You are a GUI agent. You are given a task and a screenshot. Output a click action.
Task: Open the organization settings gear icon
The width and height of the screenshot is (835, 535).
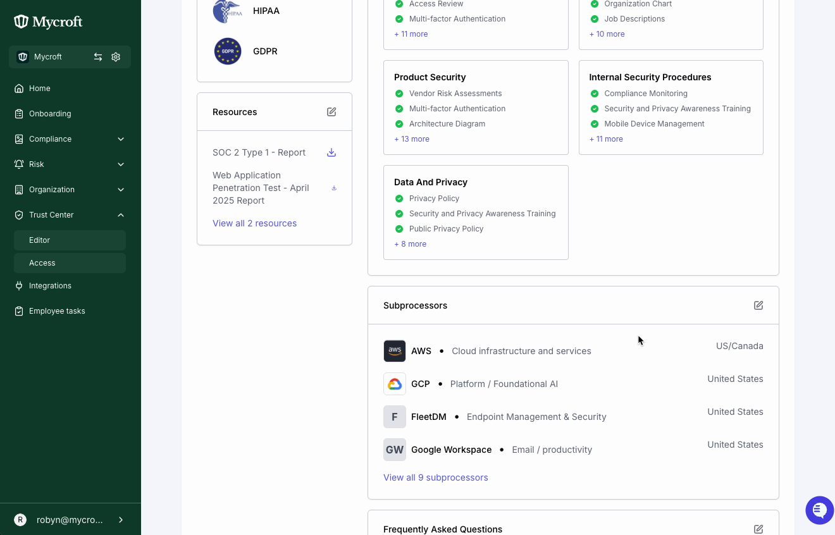[116, 57]
